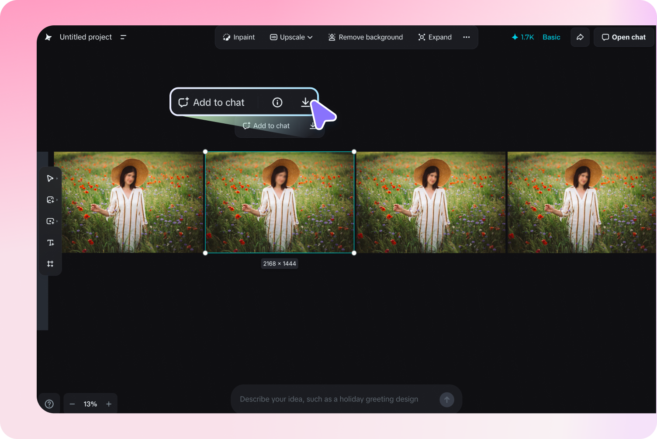Select the Add video tool

coord(50,221)
